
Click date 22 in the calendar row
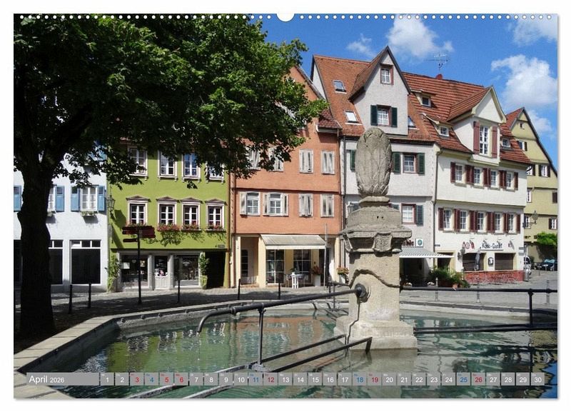click(x=419, y=379)
